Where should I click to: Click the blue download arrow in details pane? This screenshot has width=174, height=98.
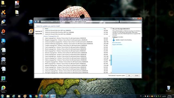(114, 40)
